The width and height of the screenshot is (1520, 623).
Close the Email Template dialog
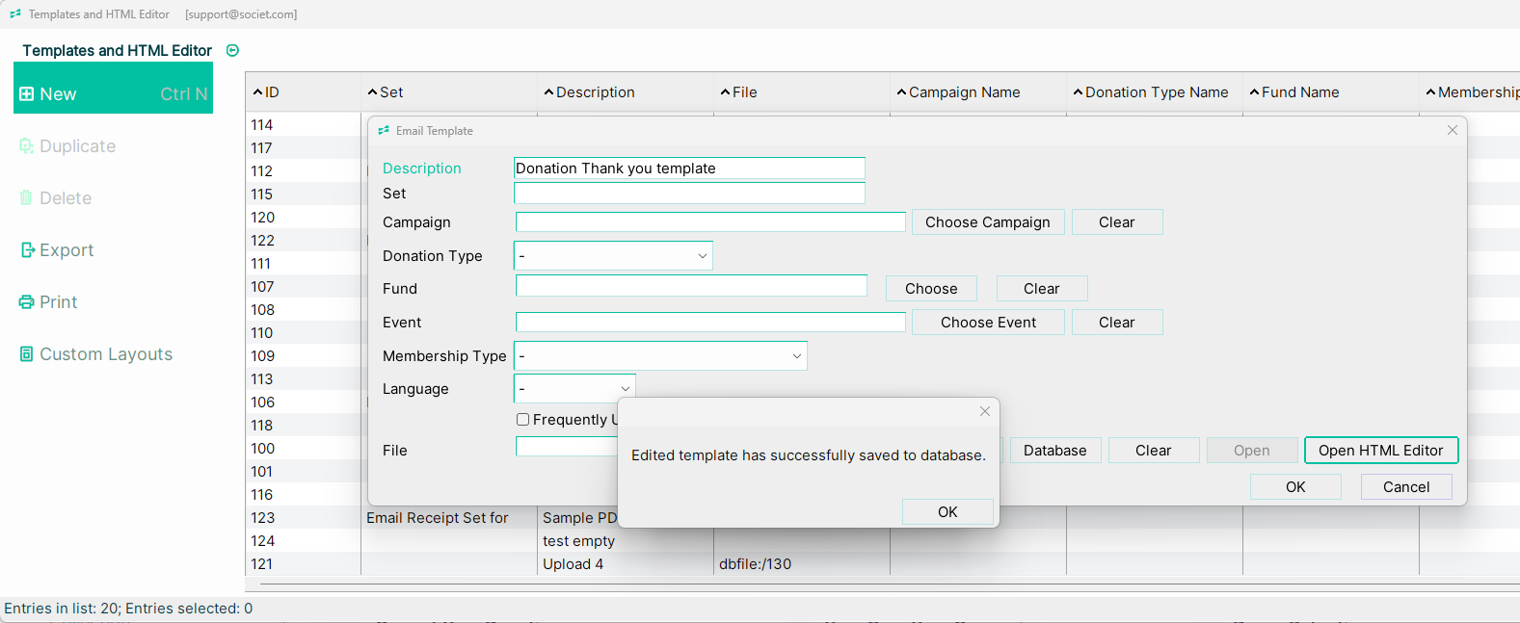1453,130
